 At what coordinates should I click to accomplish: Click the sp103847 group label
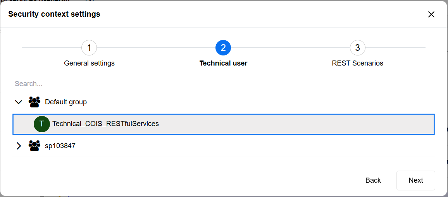click(60, 146)
